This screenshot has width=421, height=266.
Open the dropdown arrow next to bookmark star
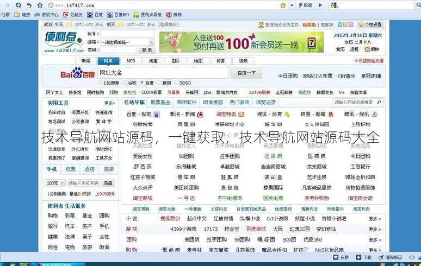click(292, 5)
